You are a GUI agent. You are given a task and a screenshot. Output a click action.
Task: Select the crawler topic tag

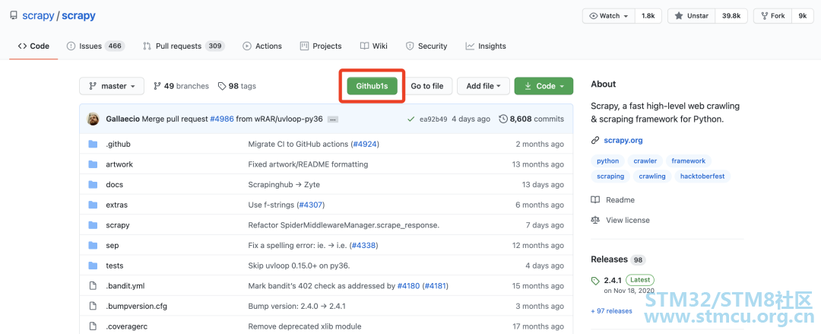pos(645,161)
